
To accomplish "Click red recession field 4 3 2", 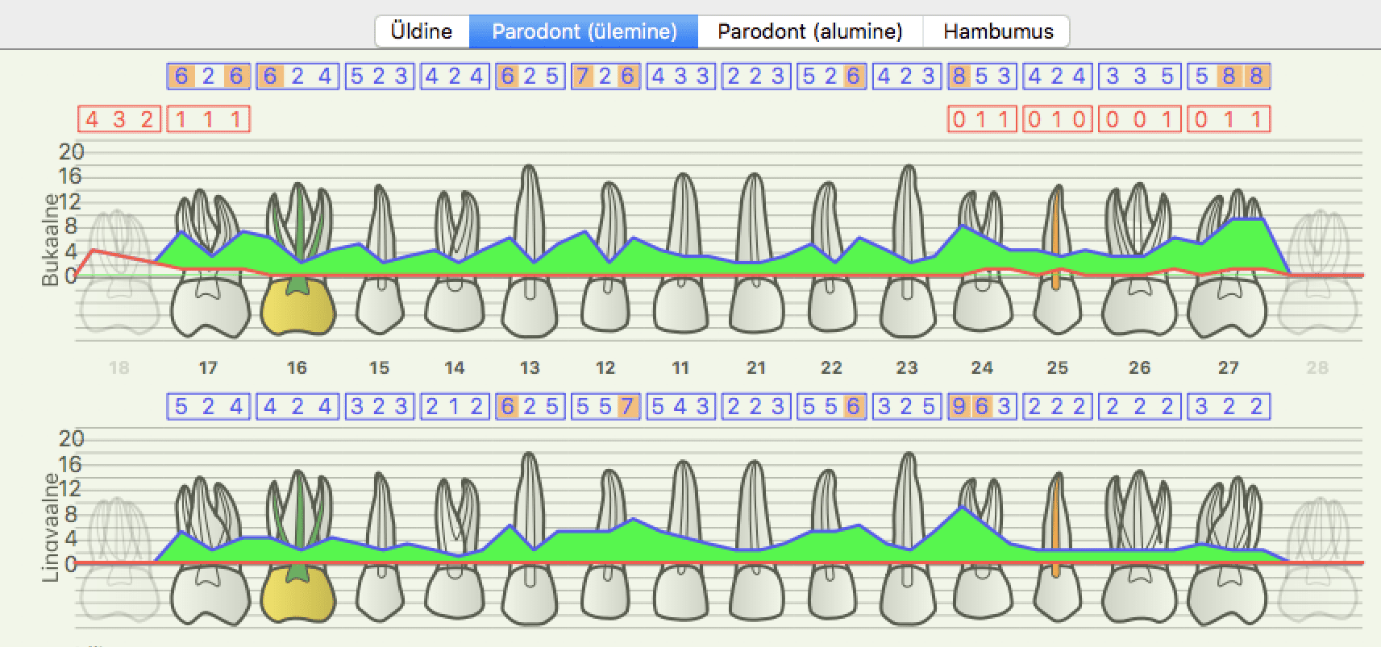I will click(x=119, y=120).
